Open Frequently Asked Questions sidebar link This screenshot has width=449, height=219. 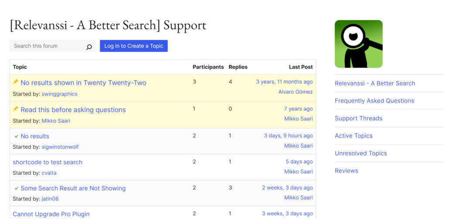[x=374, y=101]
